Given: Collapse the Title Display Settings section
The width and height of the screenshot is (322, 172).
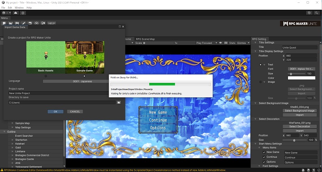Looking at the screenshot, I should coord(255,52).
